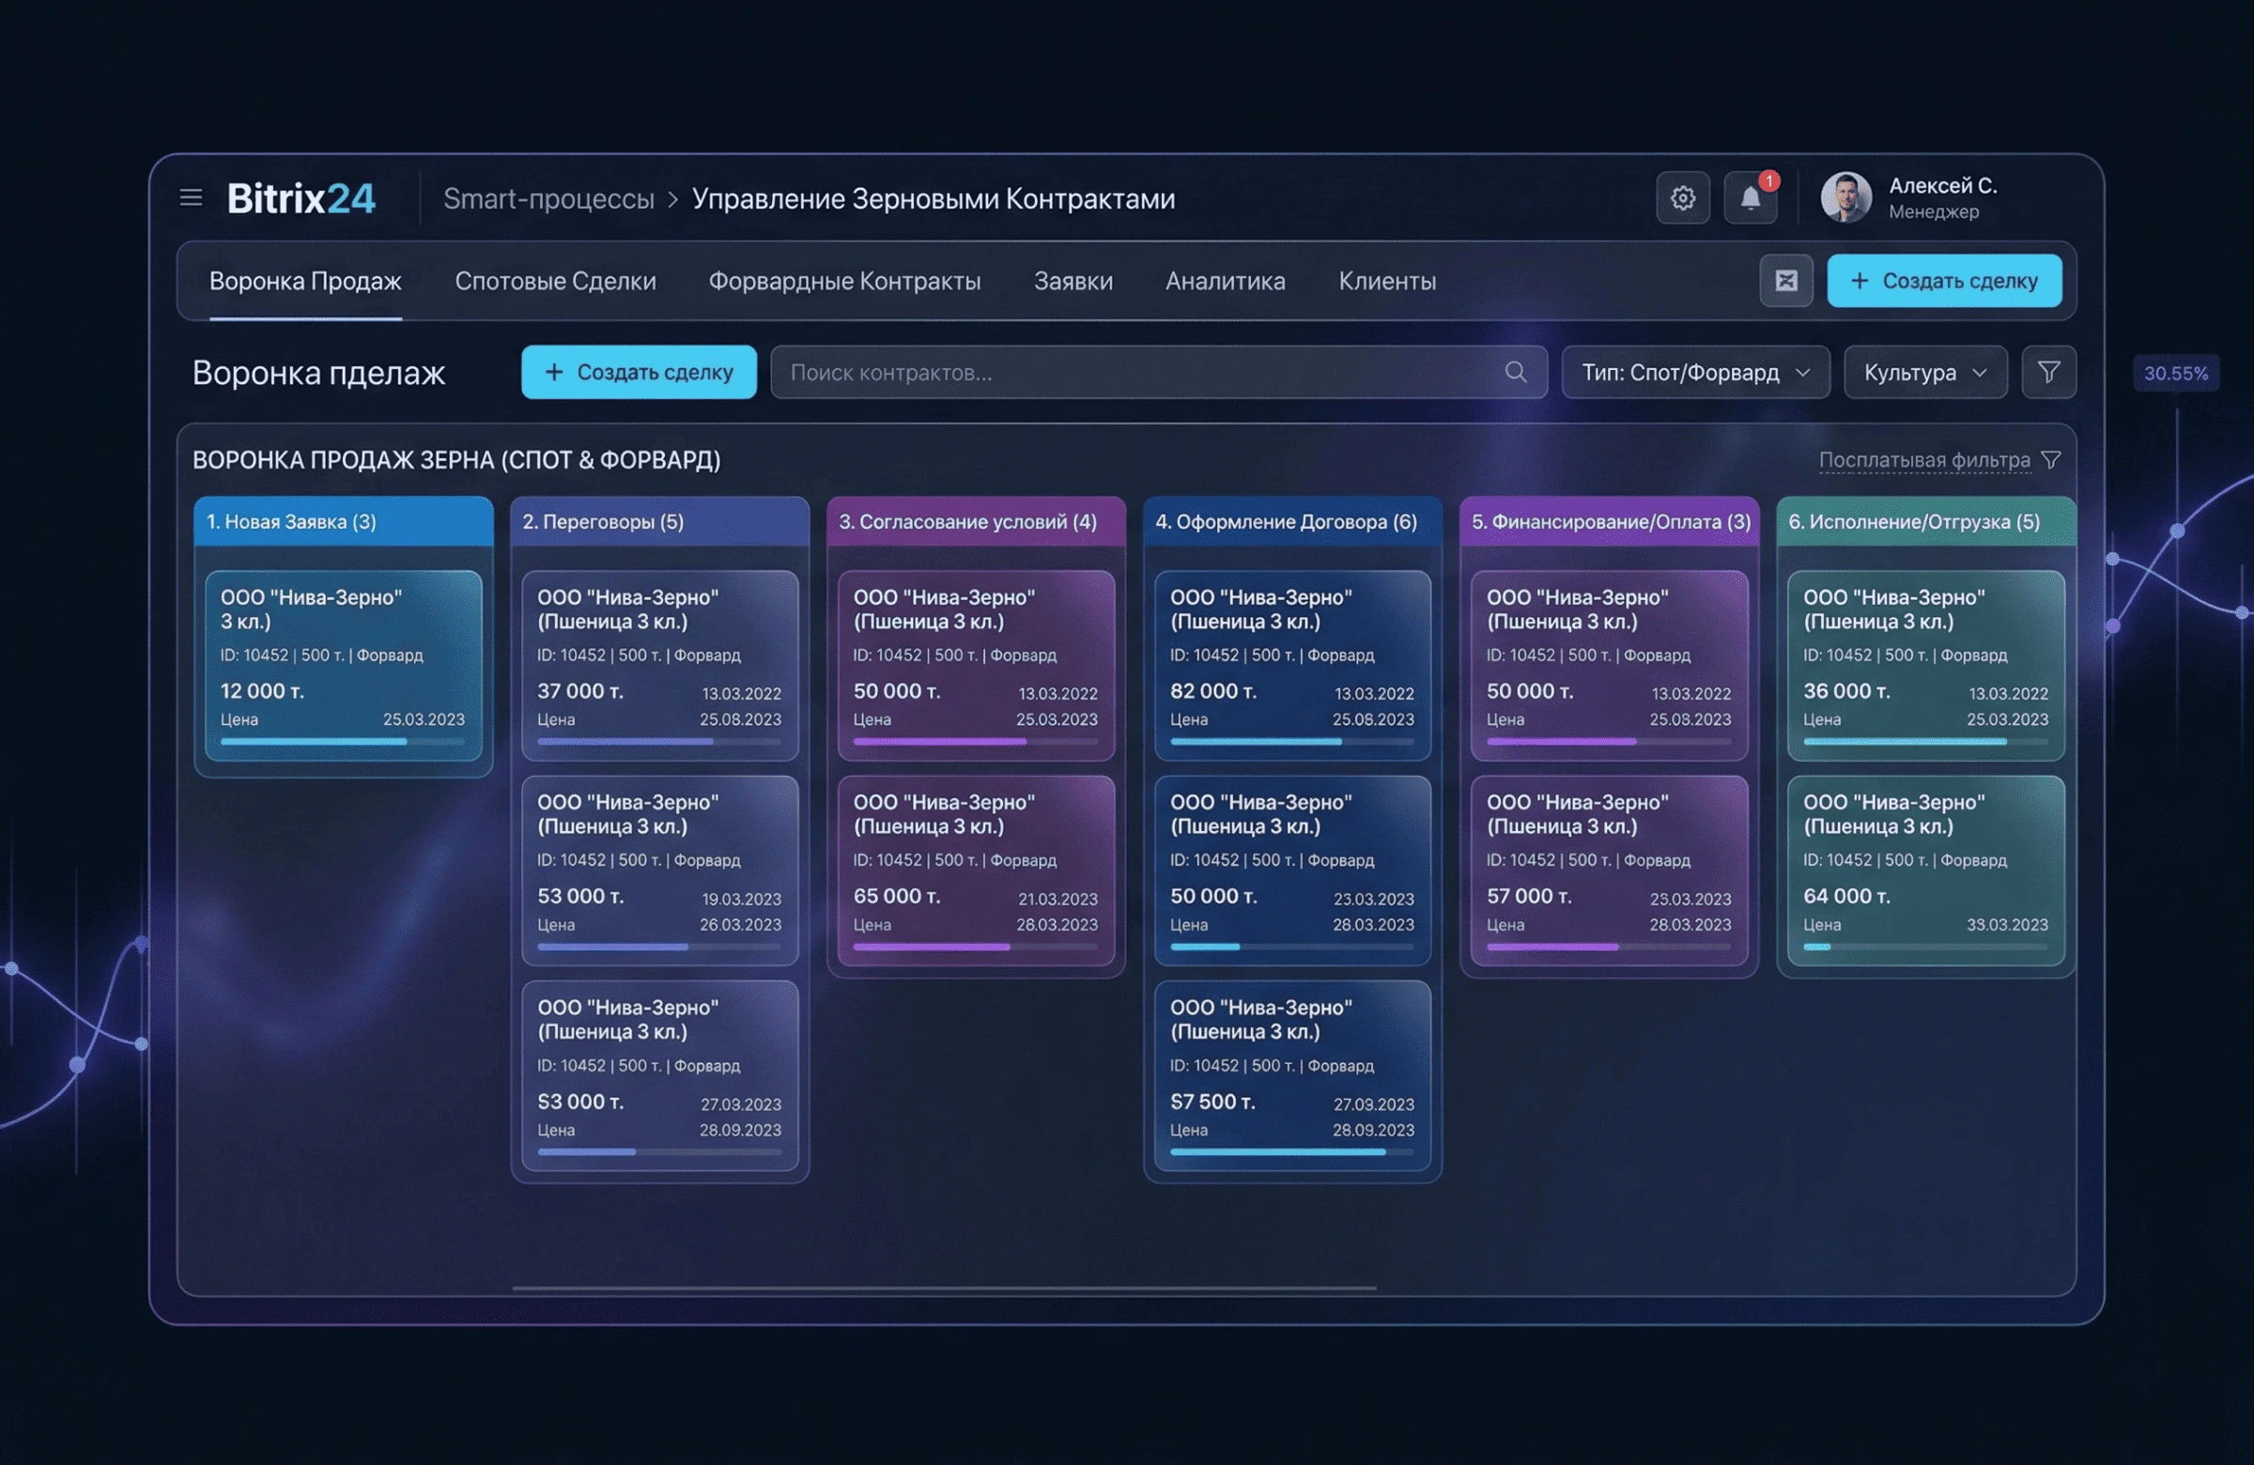
Task: Click top-right Создать сделку button
Action: point(1943,280)
